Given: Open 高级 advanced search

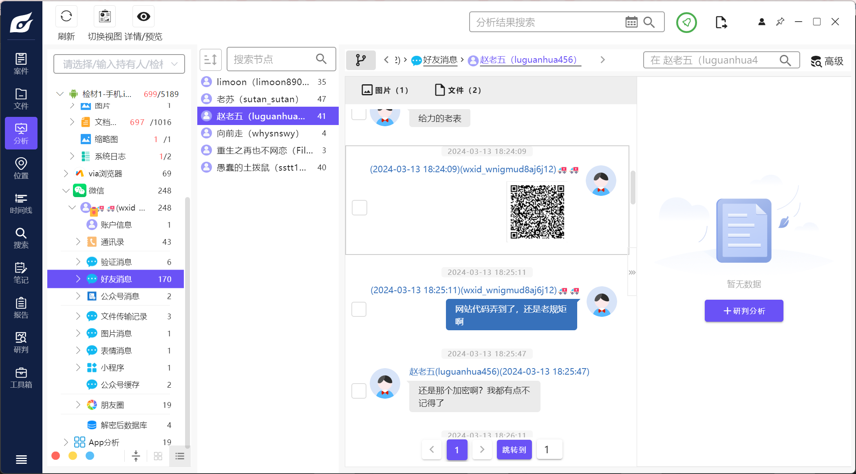Looking at the screenshot, I should tap(827, 61).
